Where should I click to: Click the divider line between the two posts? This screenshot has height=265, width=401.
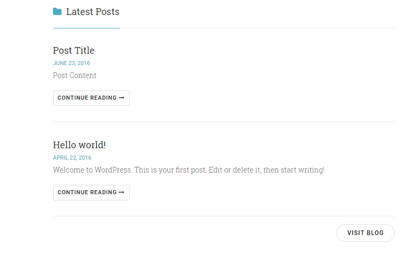click(224, 121)
